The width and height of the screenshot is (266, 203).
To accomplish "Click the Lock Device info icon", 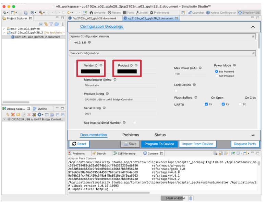I will [x=194, y=85].
